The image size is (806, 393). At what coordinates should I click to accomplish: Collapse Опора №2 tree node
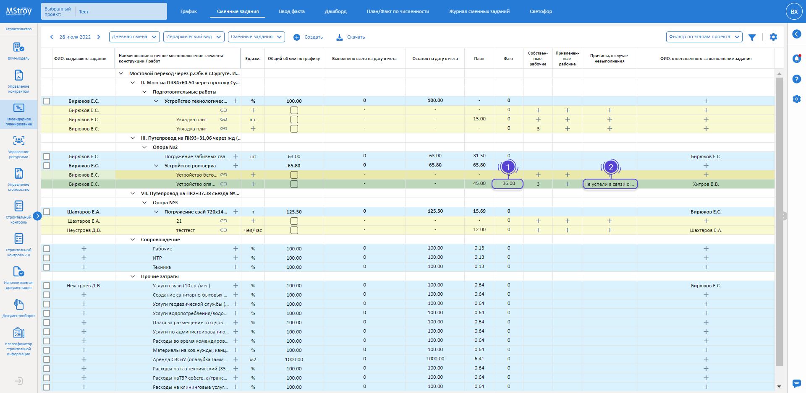[x=144, y=147]
